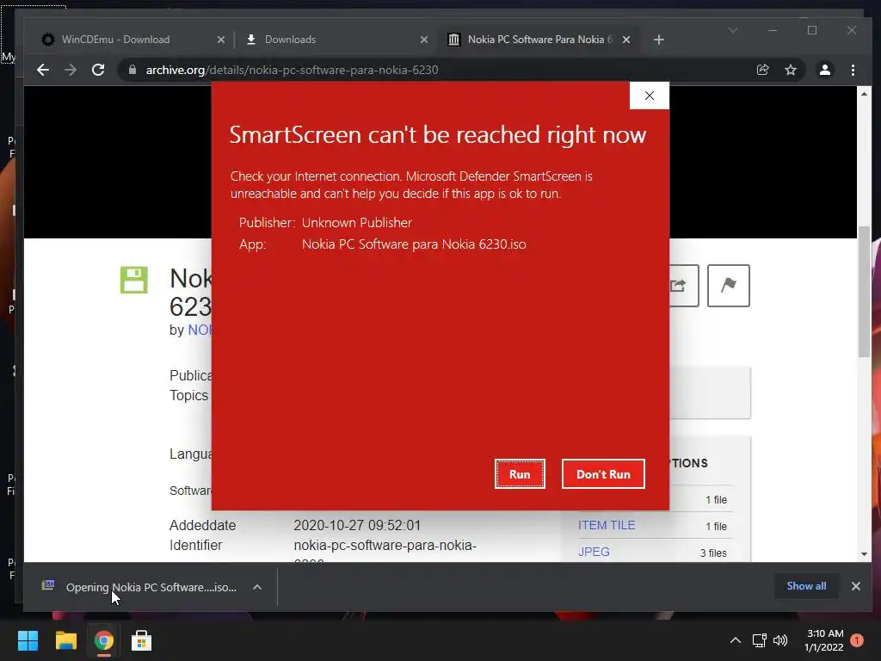The height and width of the screenshot is (661, 881).
Task: Open a new Chrome tab
Action: [659, 40]
